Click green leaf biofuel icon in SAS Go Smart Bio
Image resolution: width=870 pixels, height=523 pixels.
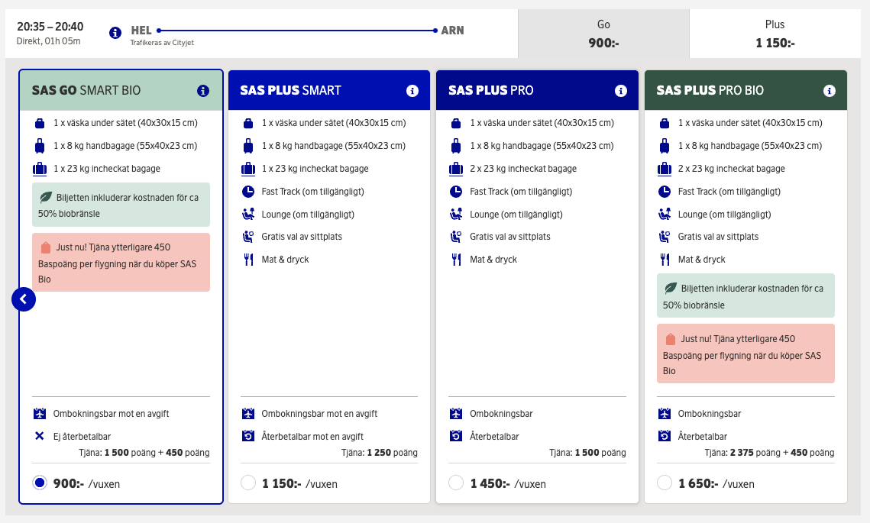[46, 198]
